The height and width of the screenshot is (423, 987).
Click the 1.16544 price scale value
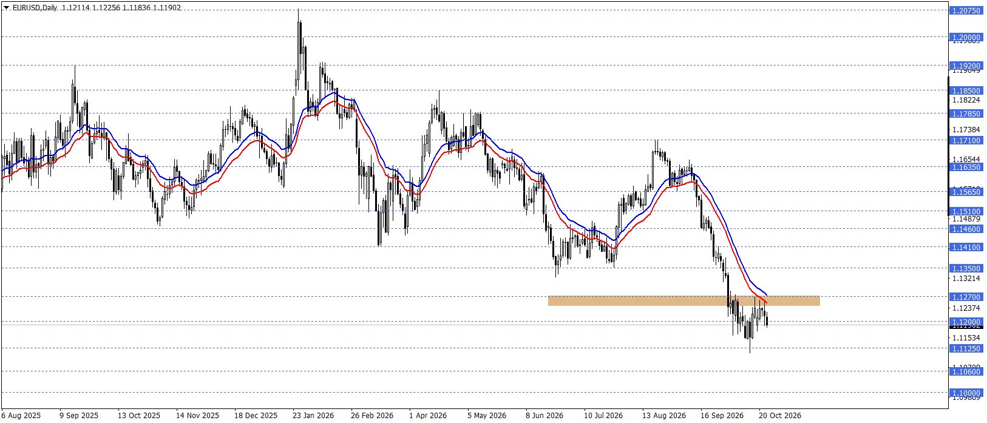tap(966, 159)
